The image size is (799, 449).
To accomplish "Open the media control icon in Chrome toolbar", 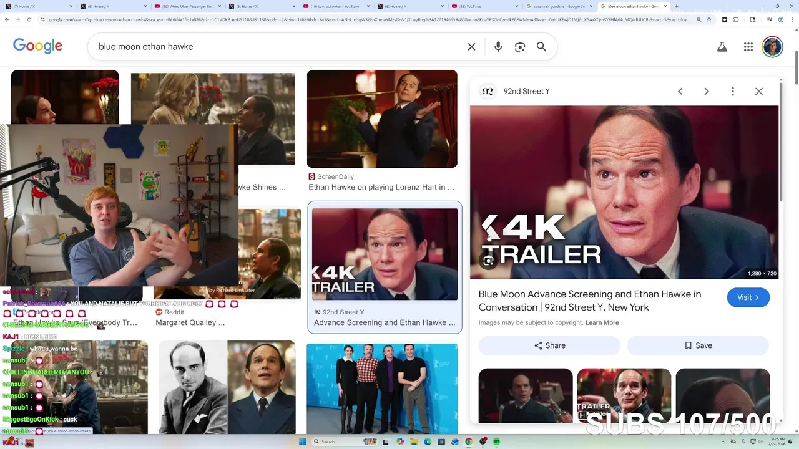I will click(769, 19).
